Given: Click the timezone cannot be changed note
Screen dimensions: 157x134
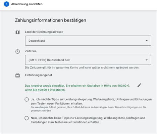Looking at the screenshot, I should point(82,67).
